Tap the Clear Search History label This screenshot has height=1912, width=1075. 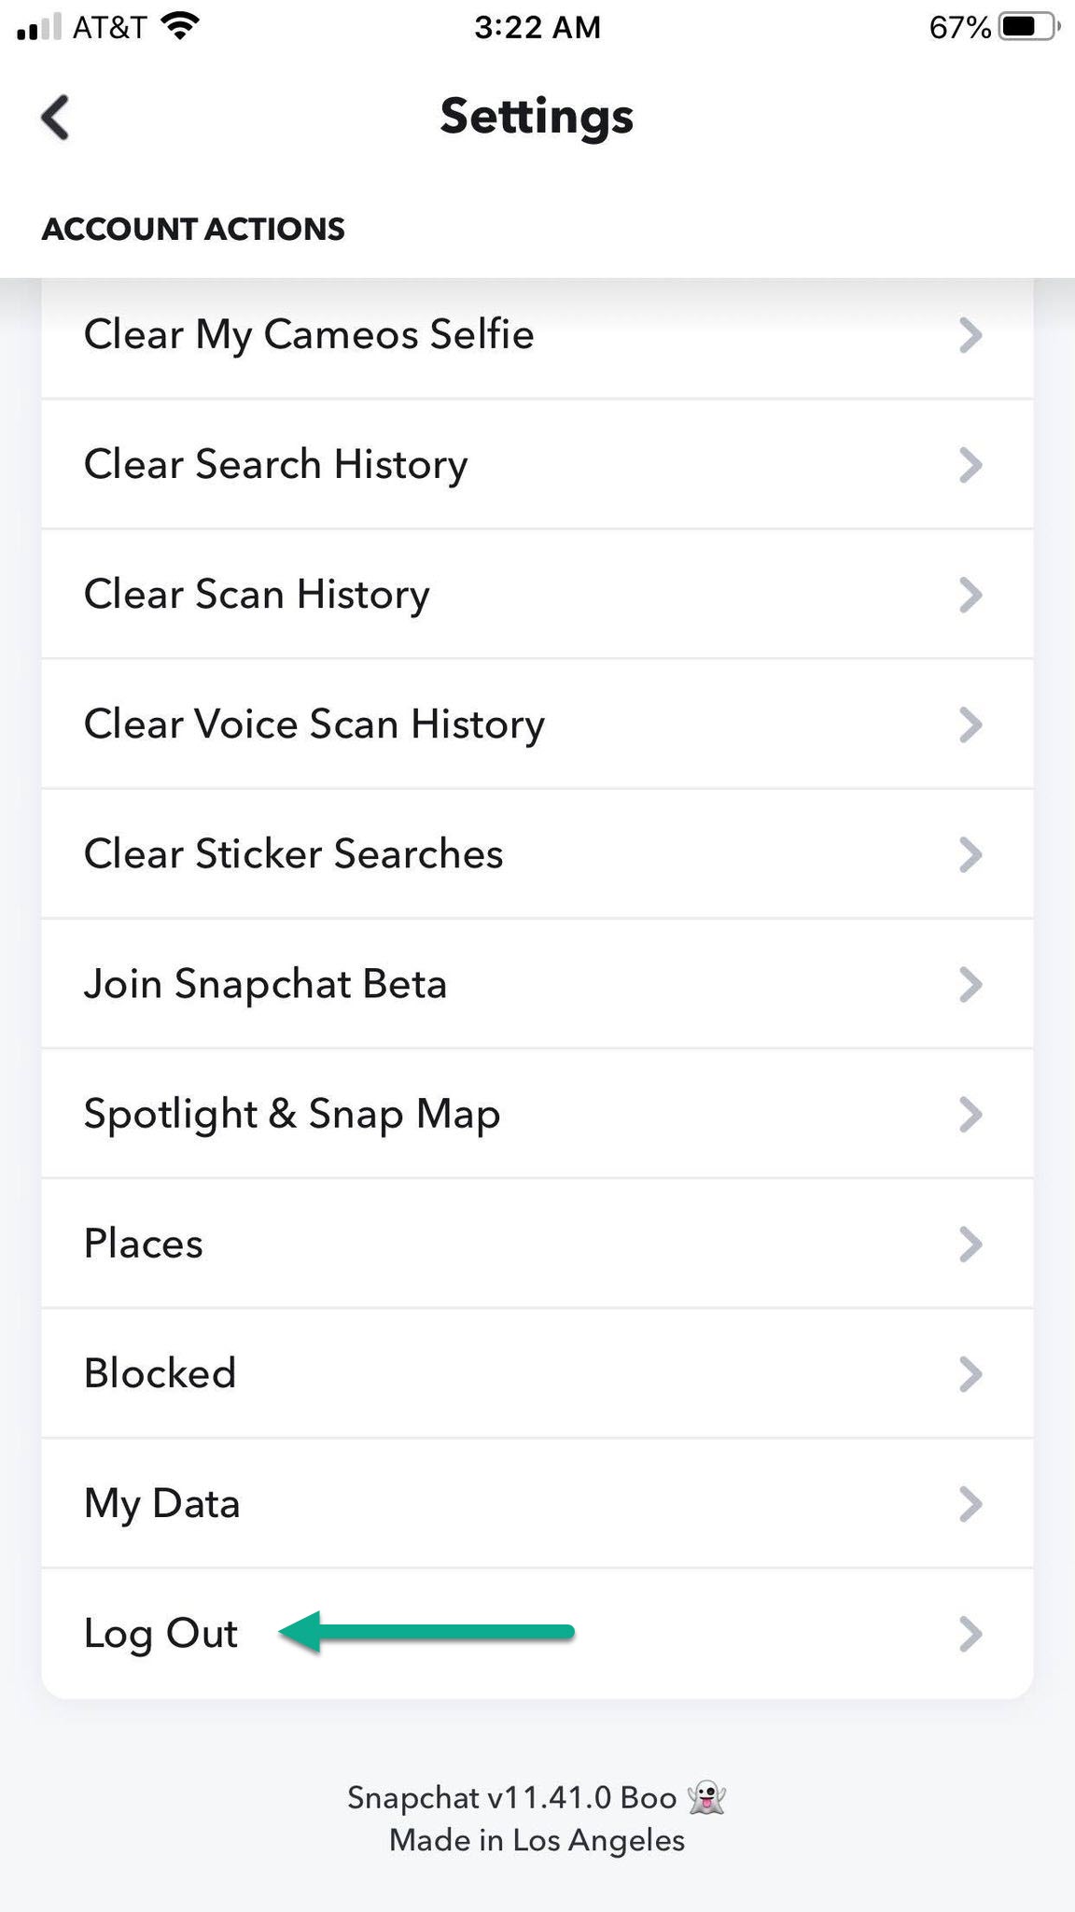[275, 464]
